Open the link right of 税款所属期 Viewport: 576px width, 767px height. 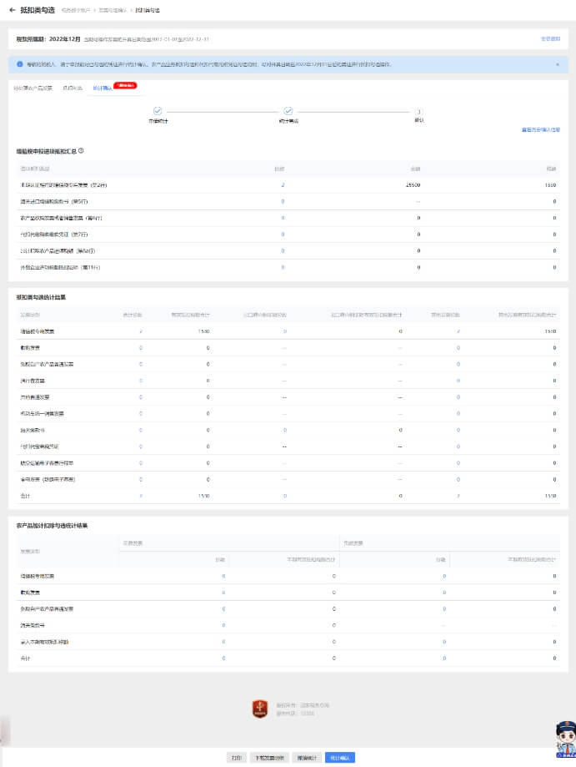coord(550,38)
